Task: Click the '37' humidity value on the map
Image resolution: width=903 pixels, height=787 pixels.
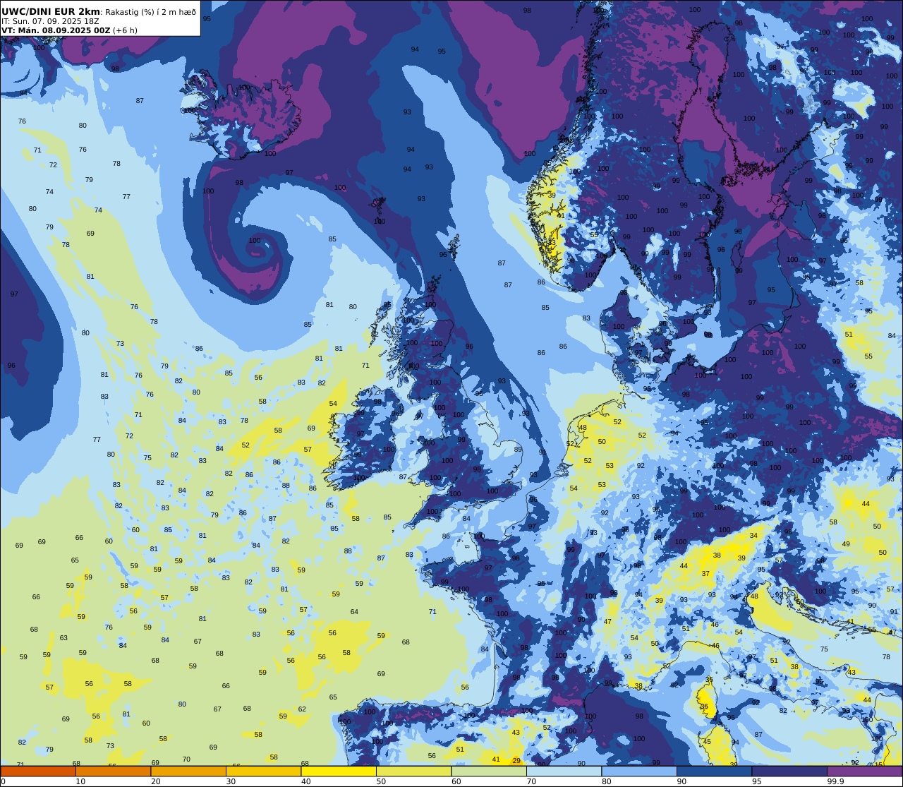Action: pos(705,574)
